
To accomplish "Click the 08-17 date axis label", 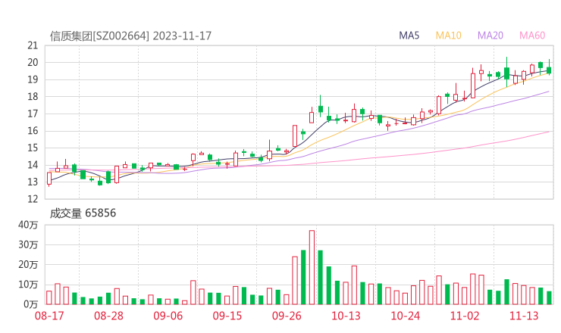I will pyautogui.click(x=49, y=316).
